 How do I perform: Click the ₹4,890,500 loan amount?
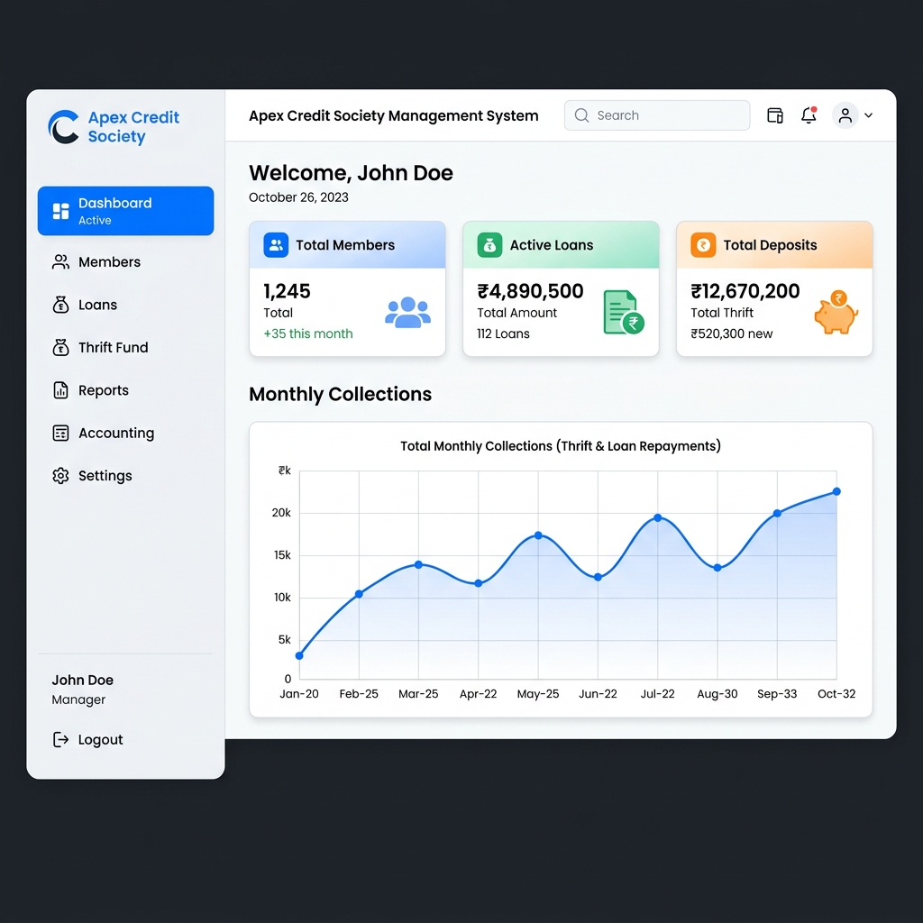coord(530,291)
